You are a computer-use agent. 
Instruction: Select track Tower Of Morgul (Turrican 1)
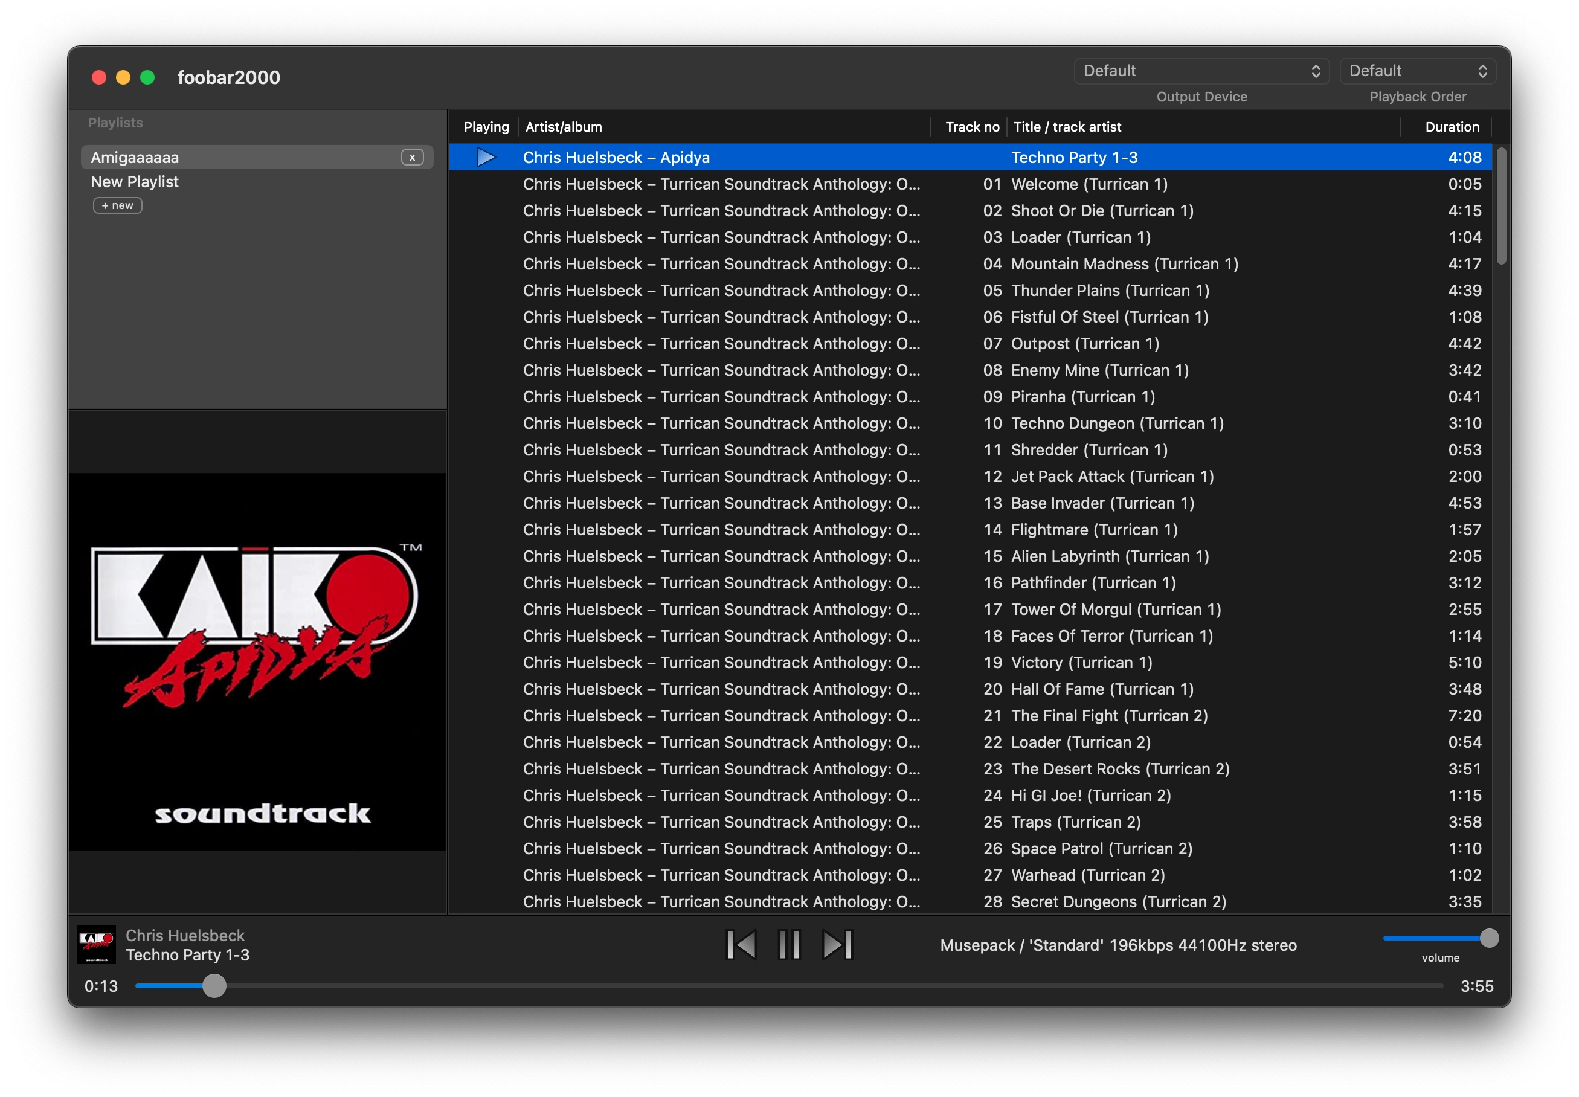(970, 610)
